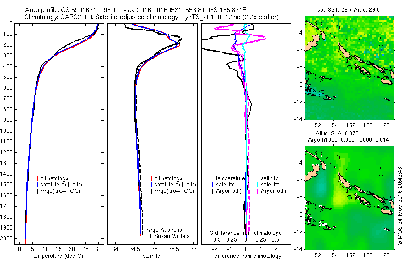Image resolution: width=404 pixels, height=260 pixels.
Task: Click the magenta Argo(-adj) salinity legend marker
Action: [x=258, y=191]
